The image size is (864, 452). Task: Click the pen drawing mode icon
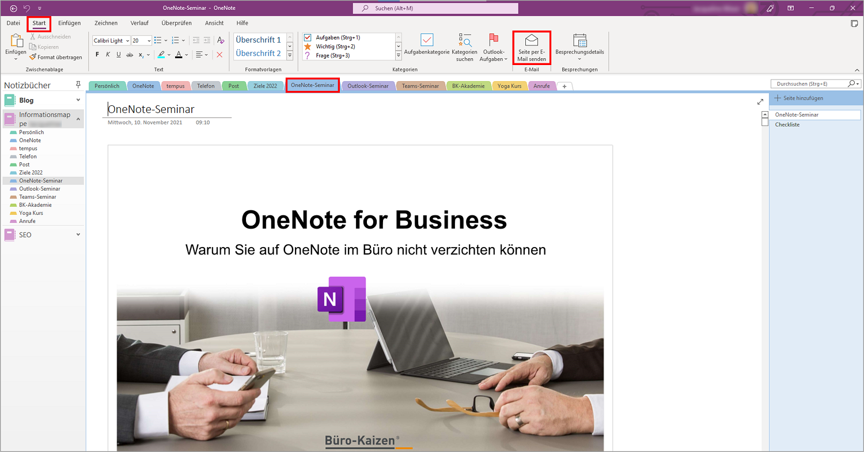coord(770,8)
